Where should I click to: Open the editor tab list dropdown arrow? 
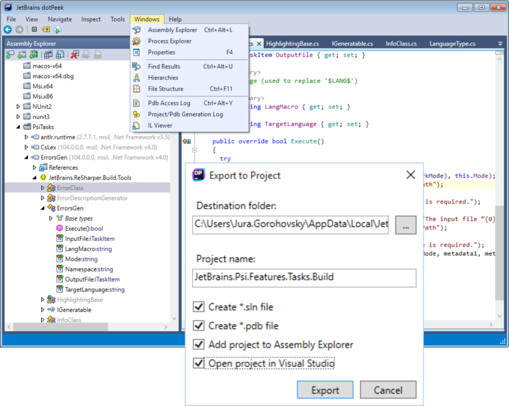coord(500,43)
